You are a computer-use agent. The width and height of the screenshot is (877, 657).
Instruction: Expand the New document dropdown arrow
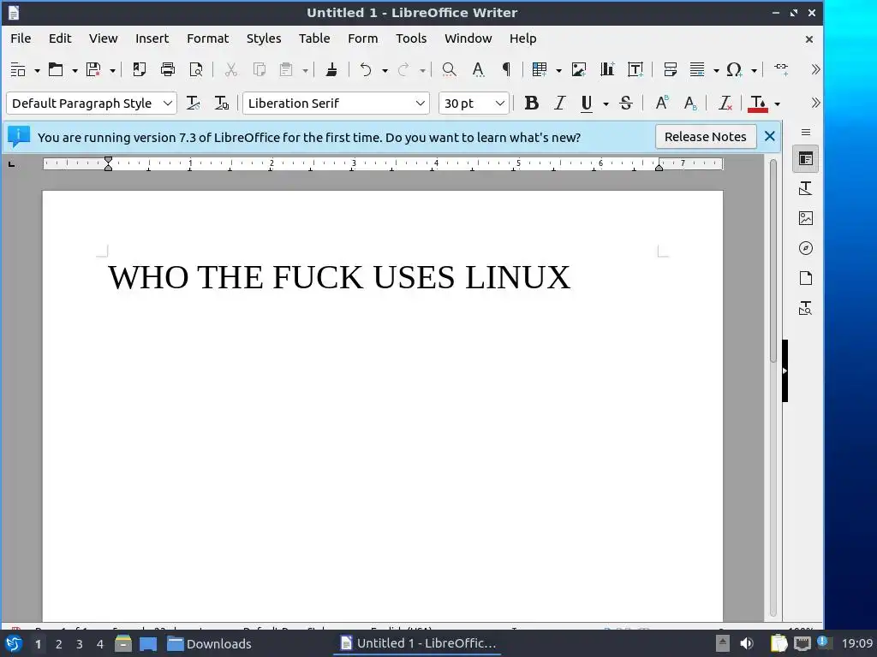37,70
